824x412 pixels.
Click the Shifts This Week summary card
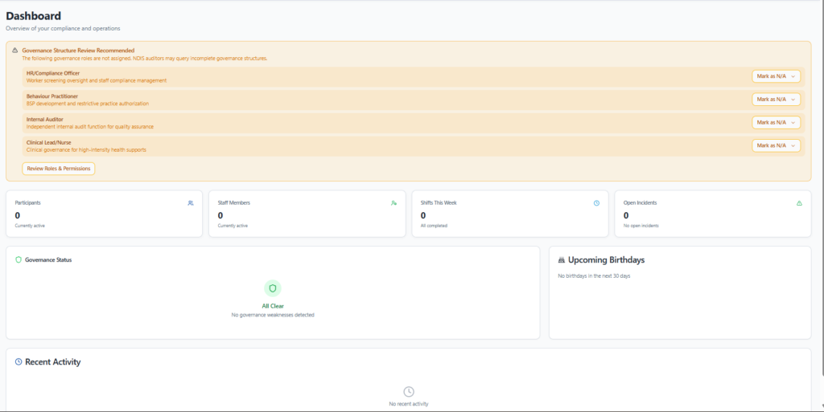point(509,214)
